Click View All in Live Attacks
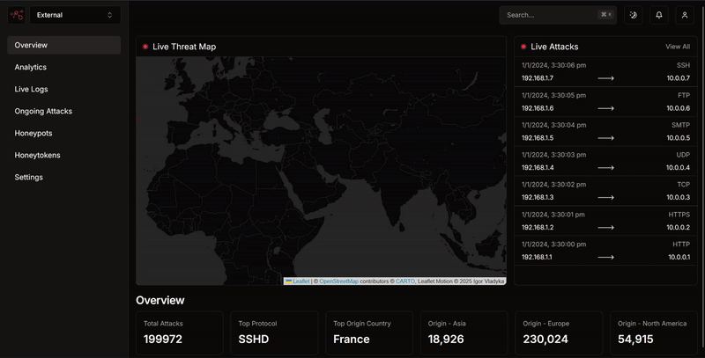This screenshot has width=705, height=358. coord(678,47)
